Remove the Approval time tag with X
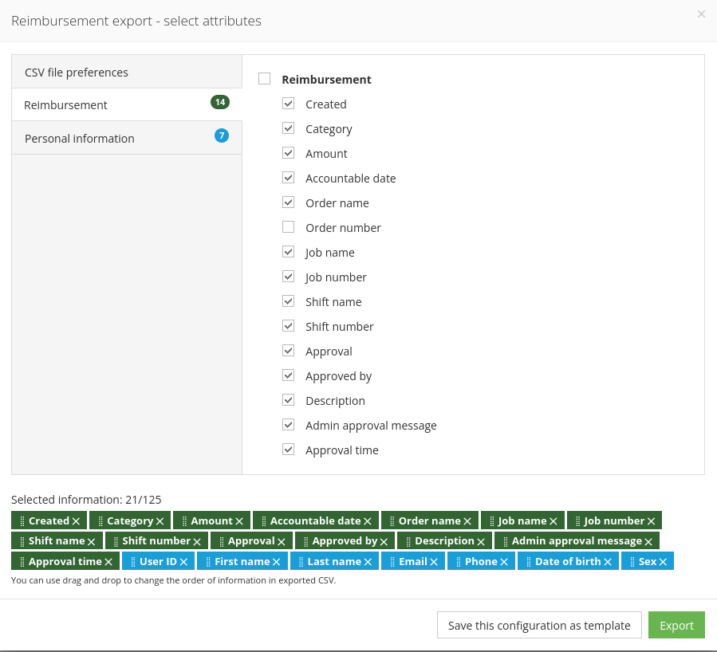The width and height of the screenshot is (717, 652). (x=108, y=562)
